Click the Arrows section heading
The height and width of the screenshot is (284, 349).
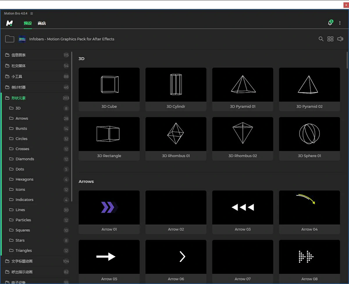86,182
